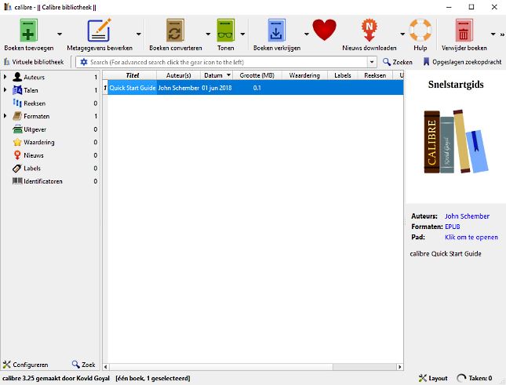Screen dimensions: 506x385
Task: Open Opgeslagen zoekopdracht saved searches
Action: pos(462,62)
